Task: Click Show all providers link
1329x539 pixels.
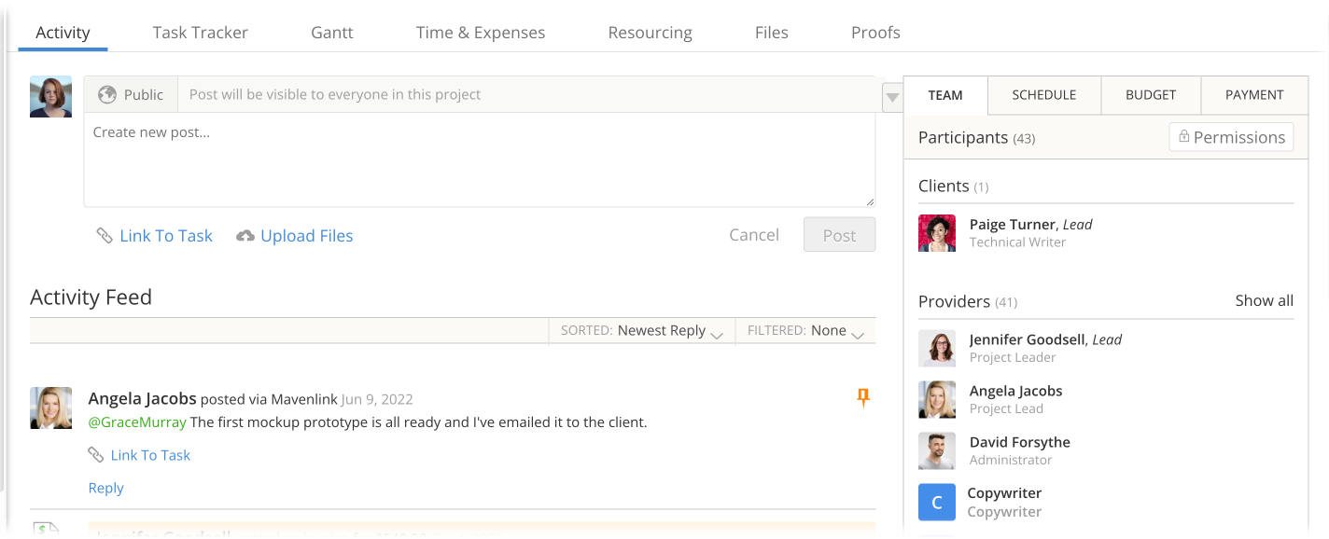Action: click(1264, 300)
